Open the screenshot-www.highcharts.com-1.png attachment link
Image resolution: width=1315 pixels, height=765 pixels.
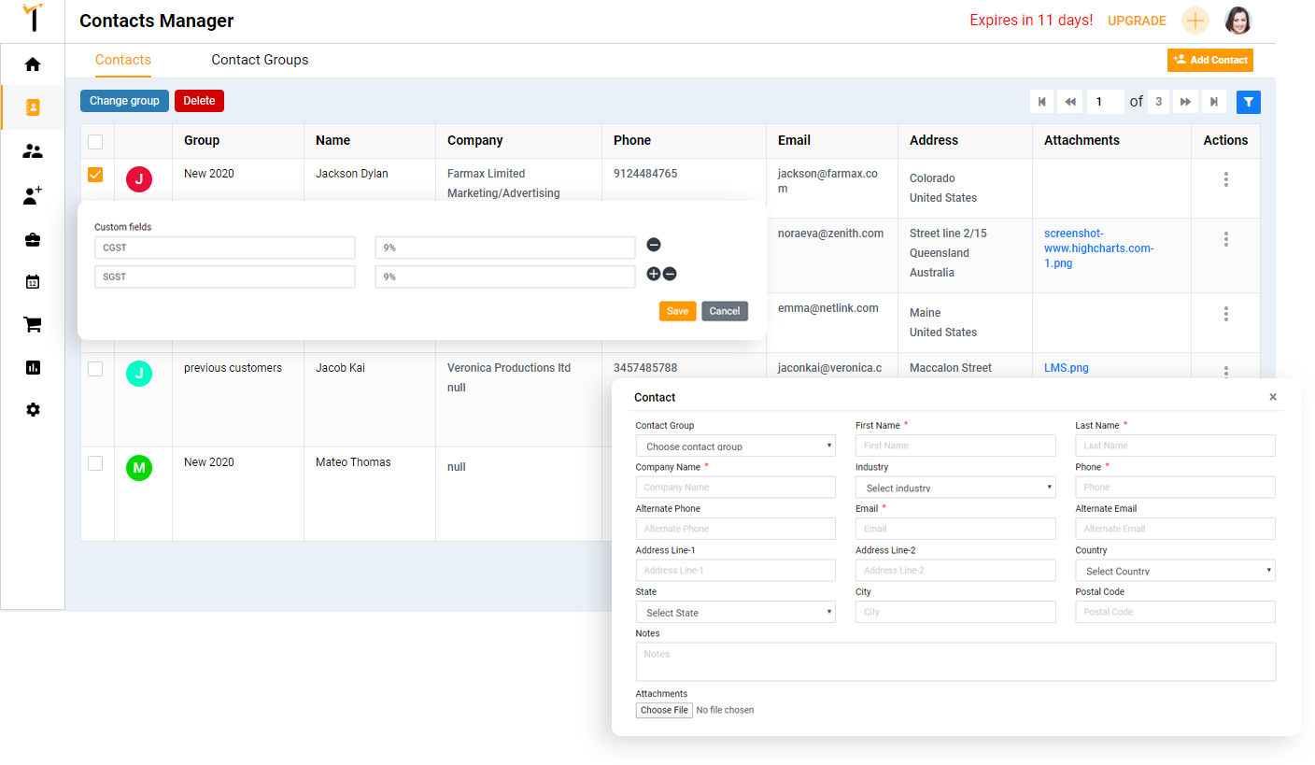[1099, 248]
